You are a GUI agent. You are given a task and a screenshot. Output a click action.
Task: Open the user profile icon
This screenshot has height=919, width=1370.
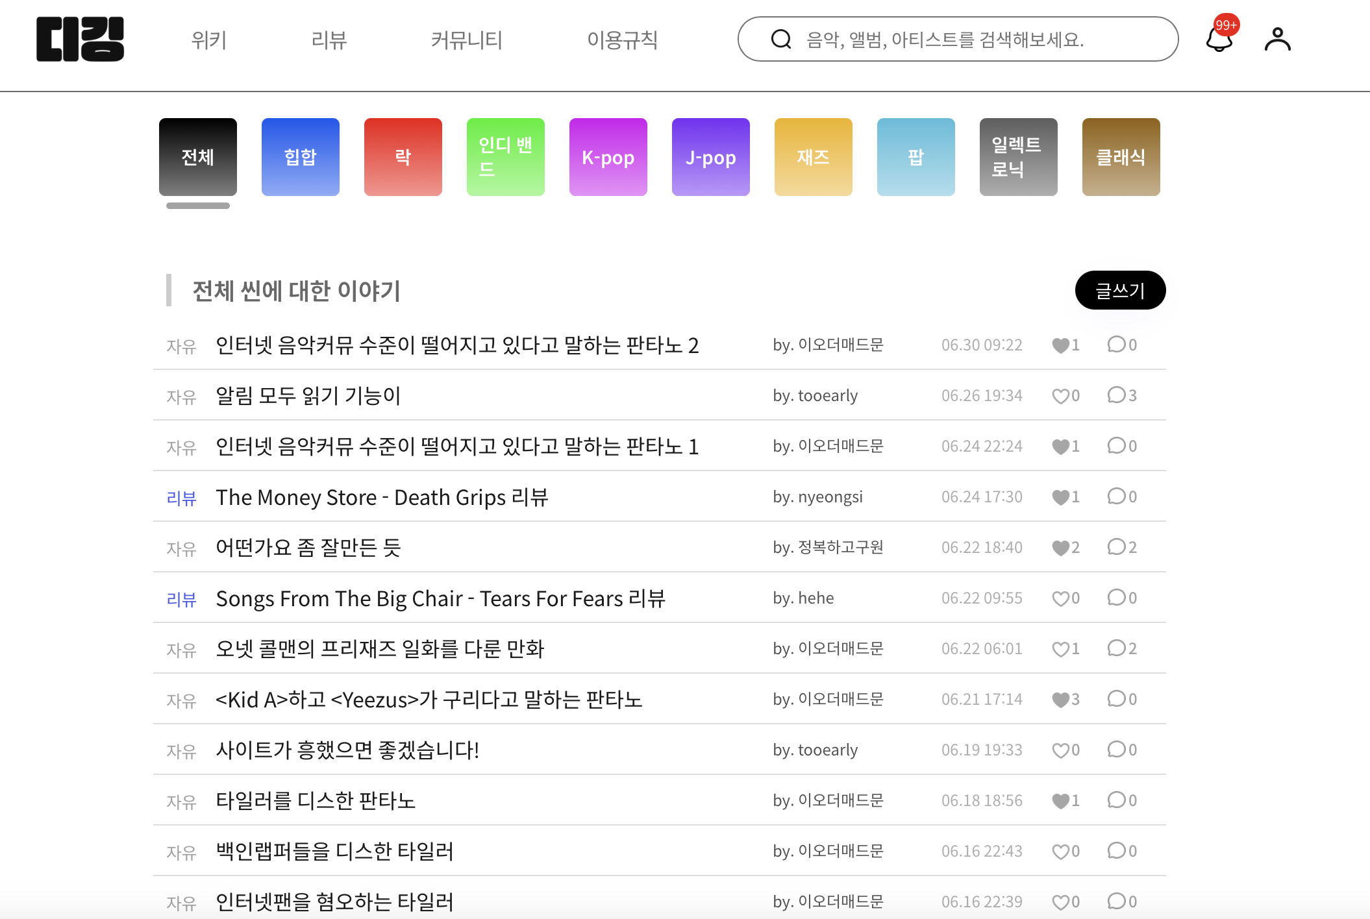(x=1277, y=39)
